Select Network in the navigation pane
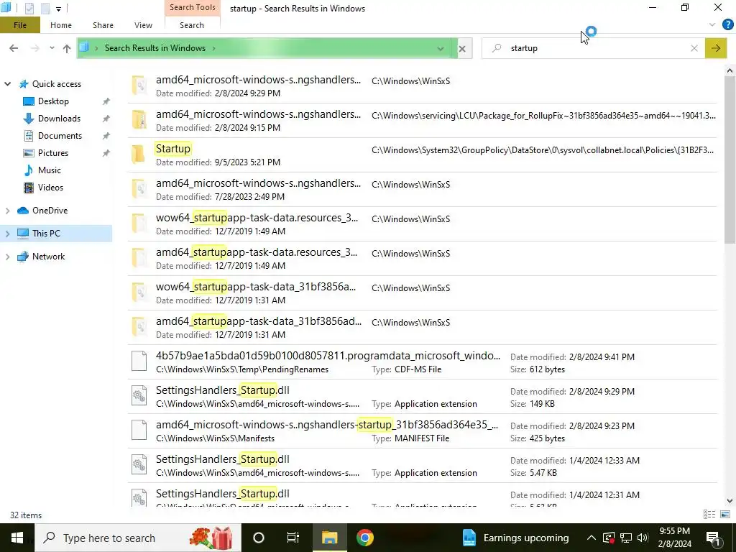 click(48, 257)
